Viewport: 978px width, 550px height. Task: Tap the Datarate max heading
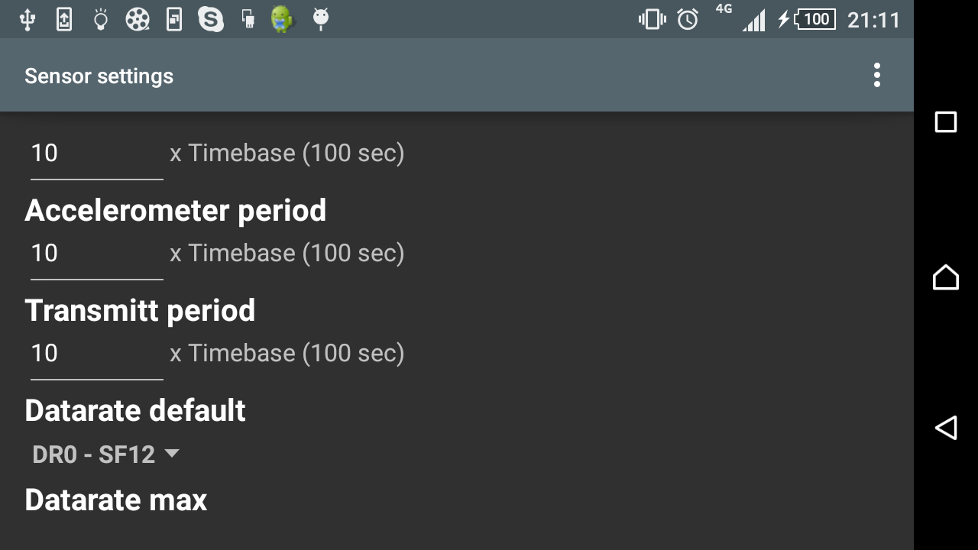pyautogui.click(x=116, y=500)
